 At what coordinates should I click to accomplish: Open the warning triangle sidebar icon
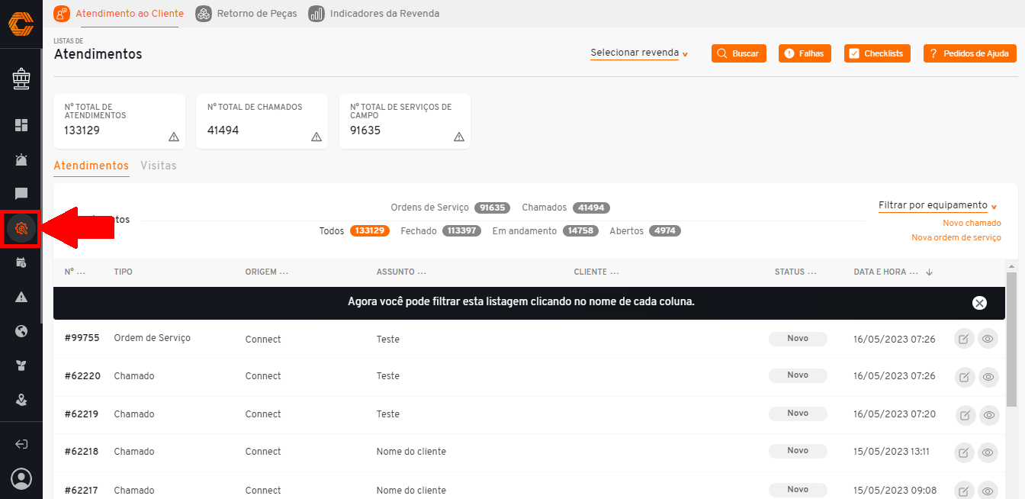click(x=21, y=297)
